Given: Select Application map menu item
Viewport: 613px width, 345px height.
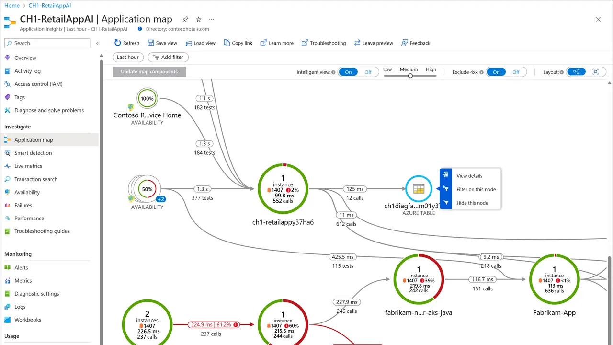Looking at the screenshot, I should (x=50, y=140).
